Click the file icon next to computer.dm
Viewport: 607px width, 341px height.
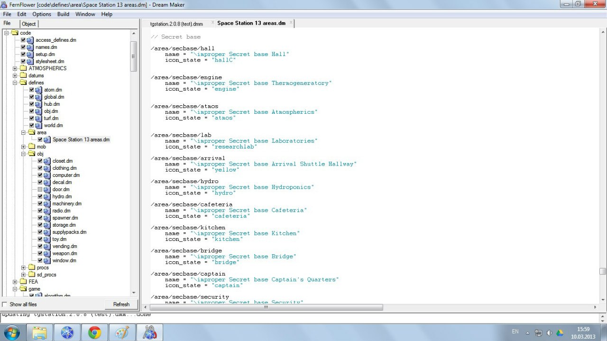tap(47, 175)
